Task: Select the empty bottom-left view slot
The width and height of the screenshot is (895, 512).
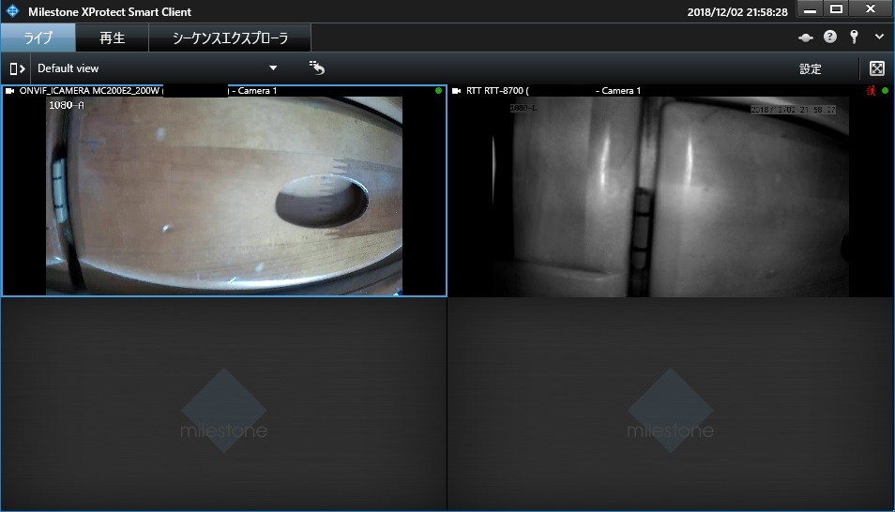Action: (223, 403)
